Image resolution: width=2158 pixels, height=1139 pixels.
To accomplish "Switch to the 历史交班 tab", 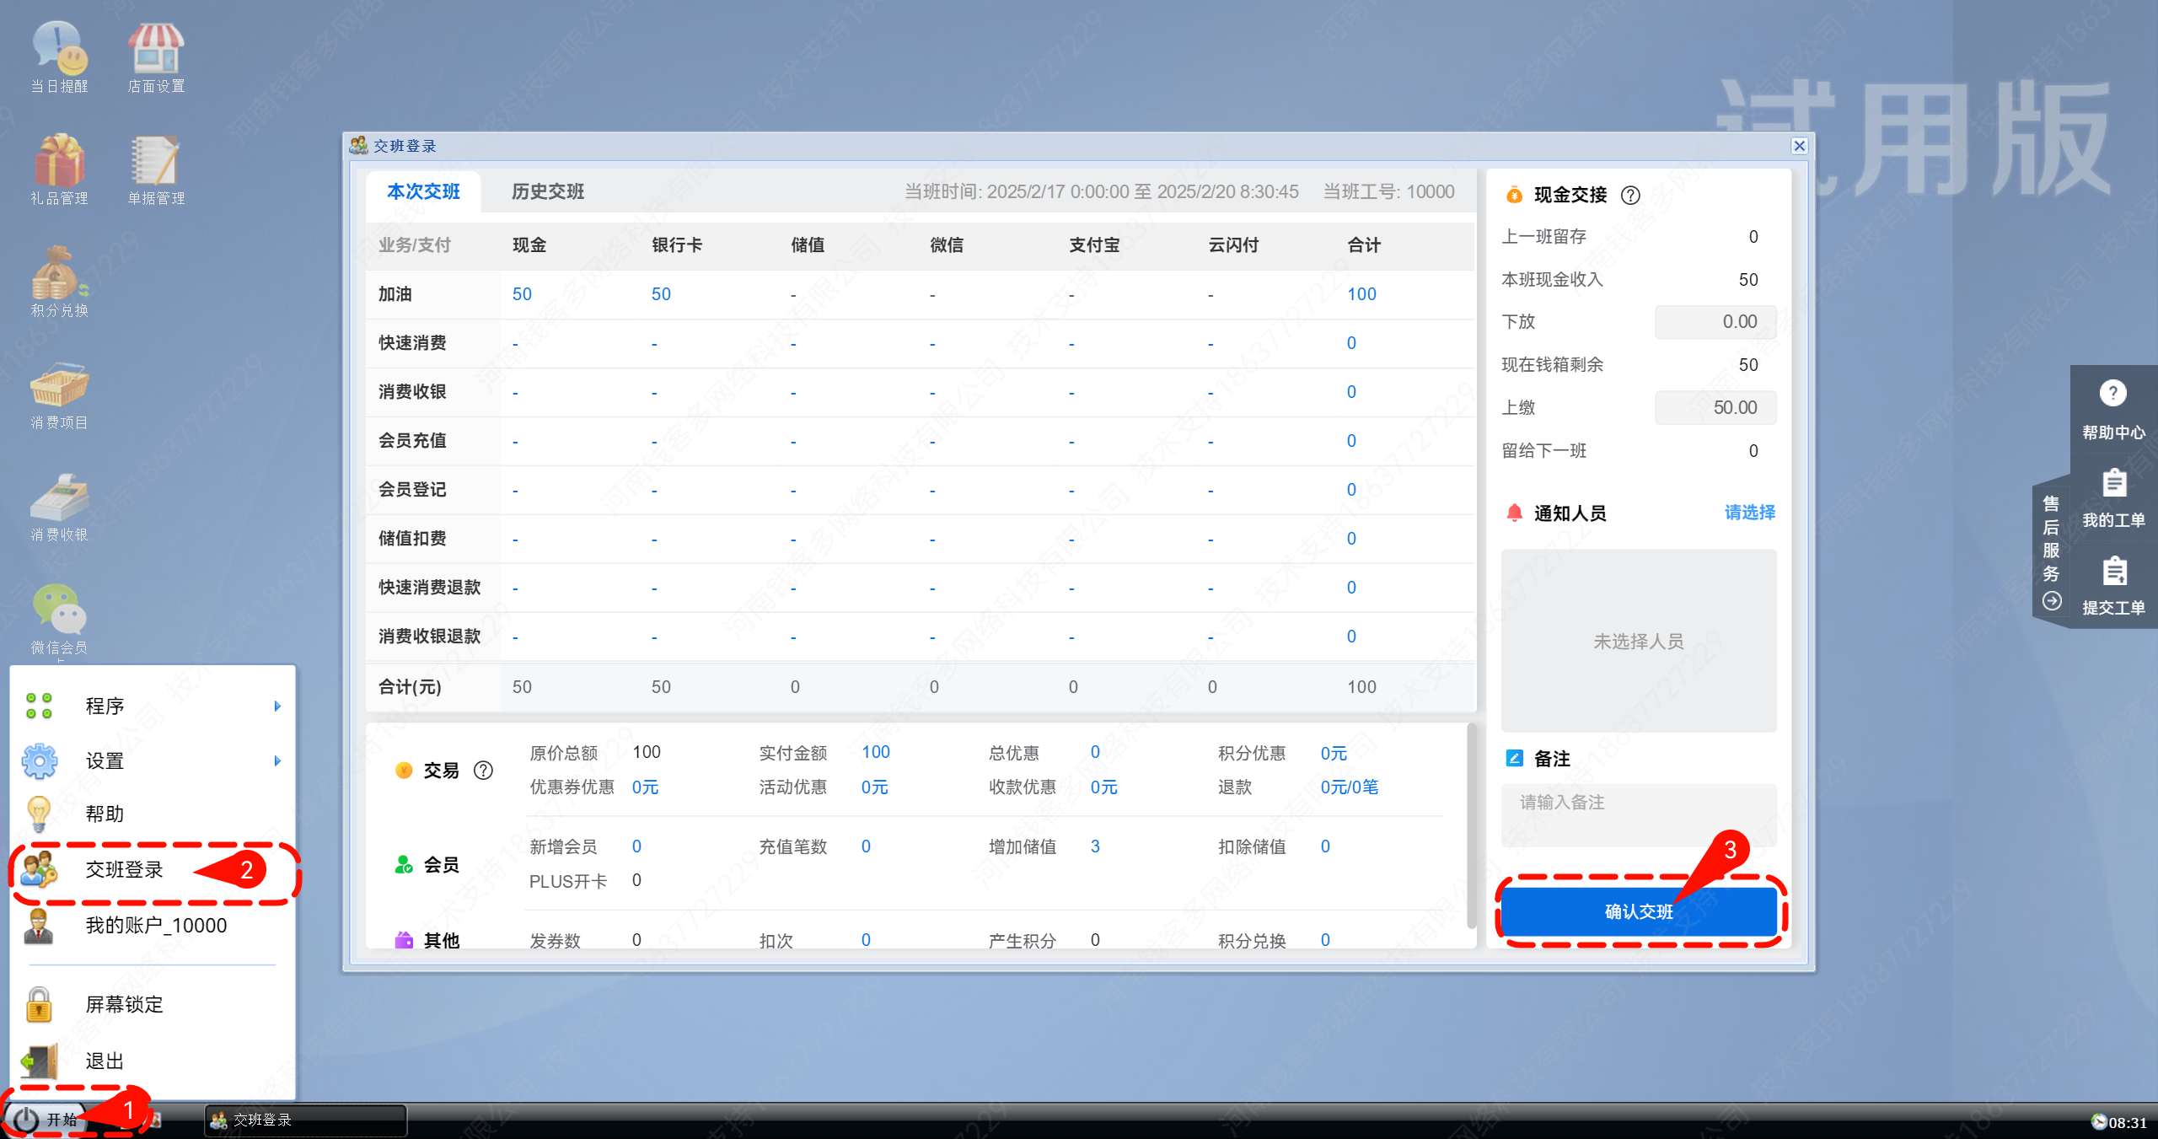I will pos(548,192).
